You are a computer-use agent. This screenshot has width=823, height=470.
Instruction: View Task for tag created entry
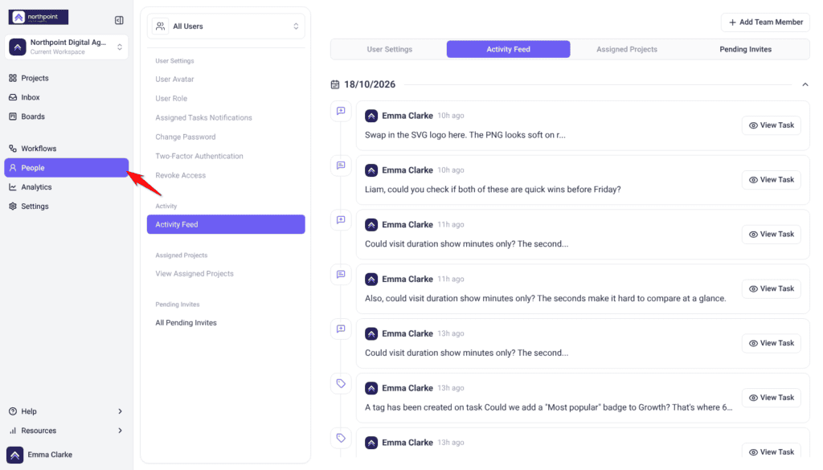pos(771,398)
